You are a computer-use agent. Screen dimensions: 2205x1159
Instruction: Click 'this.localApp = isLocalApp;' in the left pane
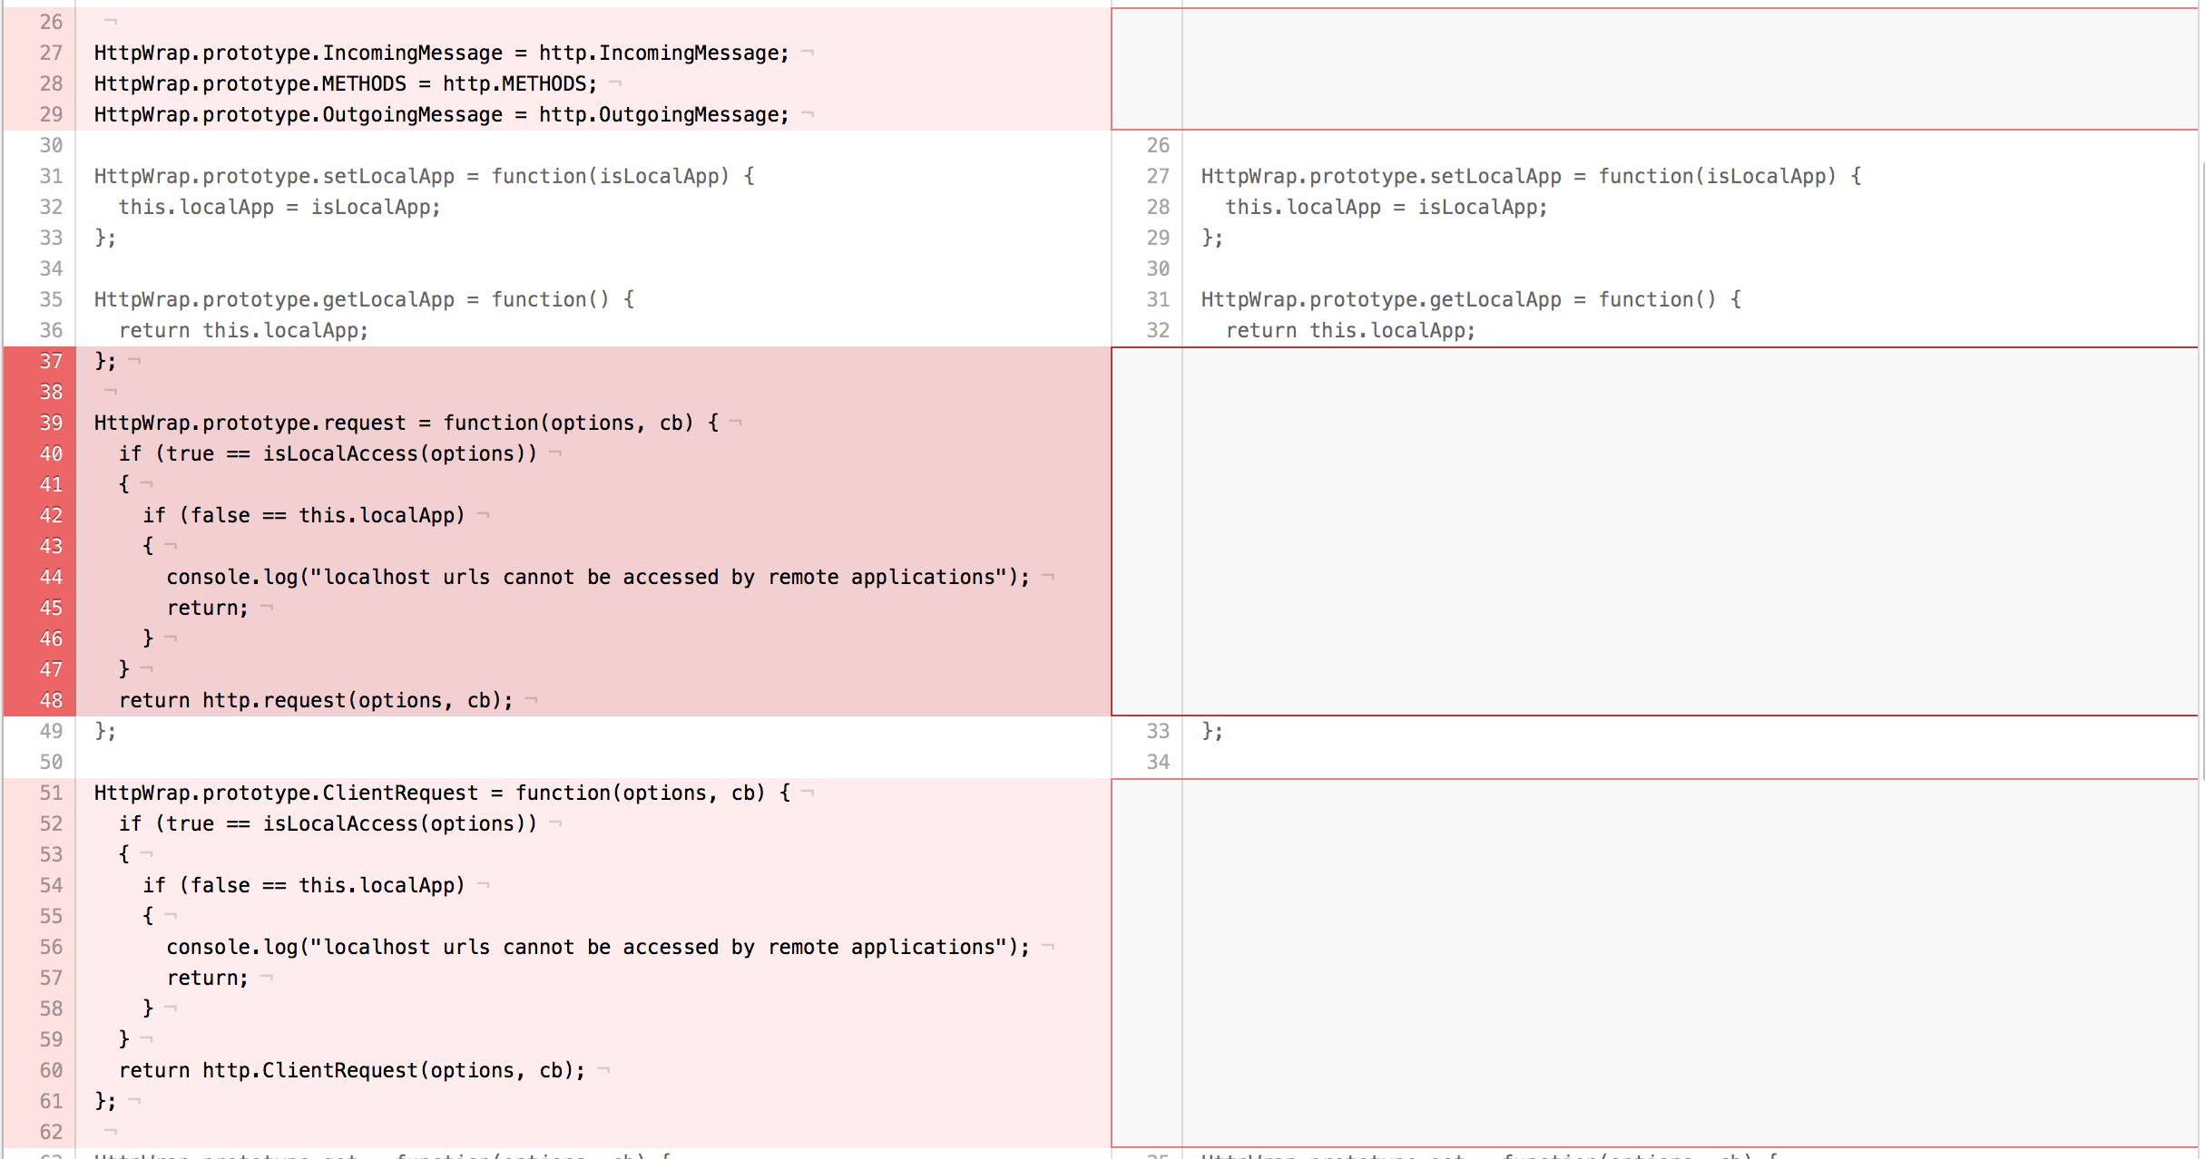tap(279, 207)
